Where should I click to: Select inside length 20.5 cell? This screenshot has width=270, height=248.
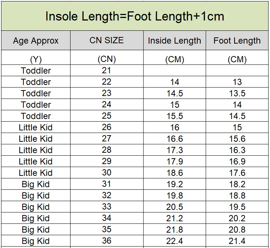tap(174, 207)
